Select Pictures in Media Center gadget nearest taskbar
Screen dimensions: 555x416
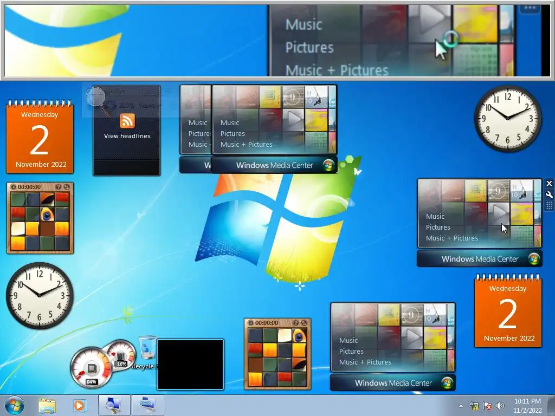point(351,351)
